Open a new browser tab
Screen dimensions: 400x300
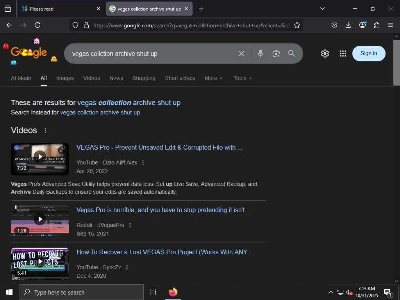[x=201, y=9]
